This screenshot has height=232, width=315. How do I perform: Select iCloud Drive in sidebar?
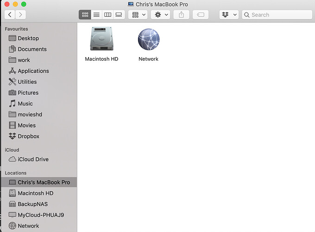click(x=33, y=159)
